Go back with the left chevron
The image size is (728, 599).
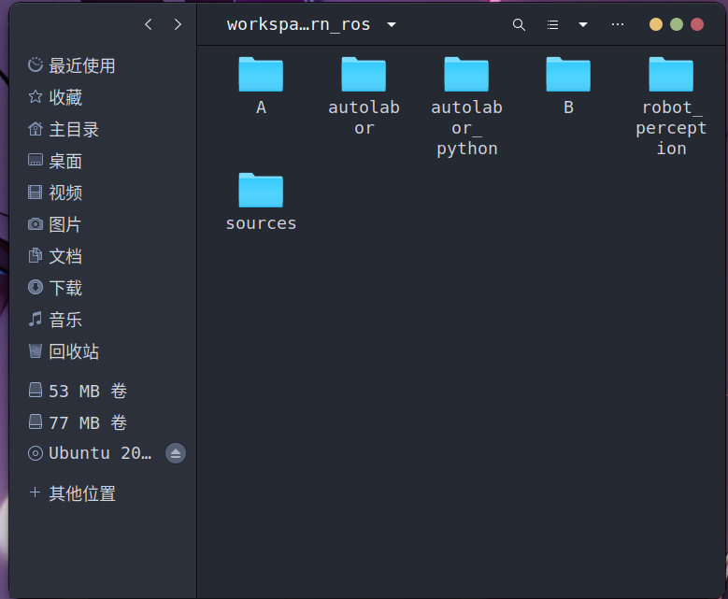[x=148, y=24]
